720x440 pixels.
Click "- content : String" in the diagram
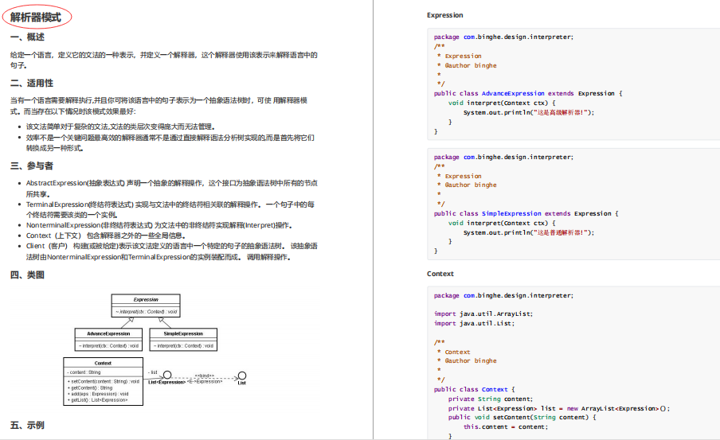tap(84, 372)
